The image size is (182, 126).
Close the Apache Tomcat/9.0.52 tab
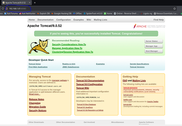30,3
